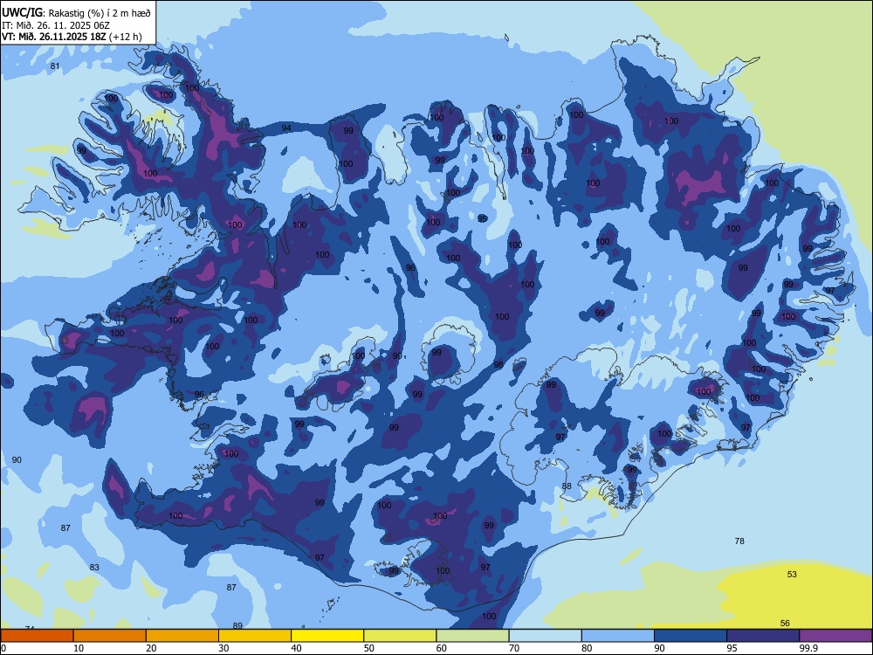Select the legend tick label "50"

point(368,648)
